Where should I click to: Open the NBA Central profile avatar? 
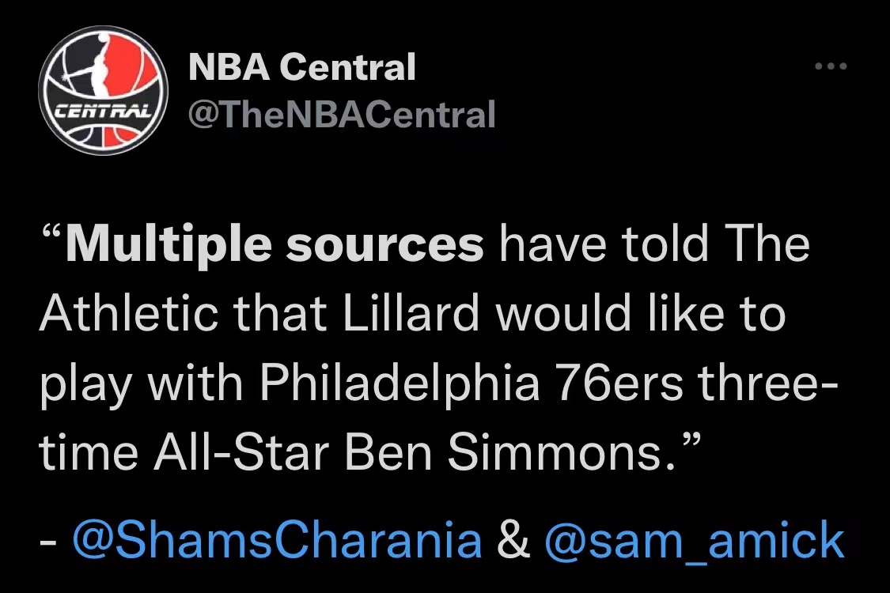pos(104,90)
